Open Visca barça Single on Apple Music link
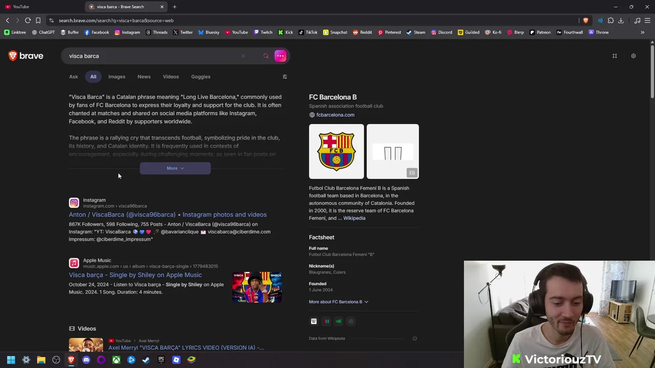This screenshot has height=368, width=655. 136,275
